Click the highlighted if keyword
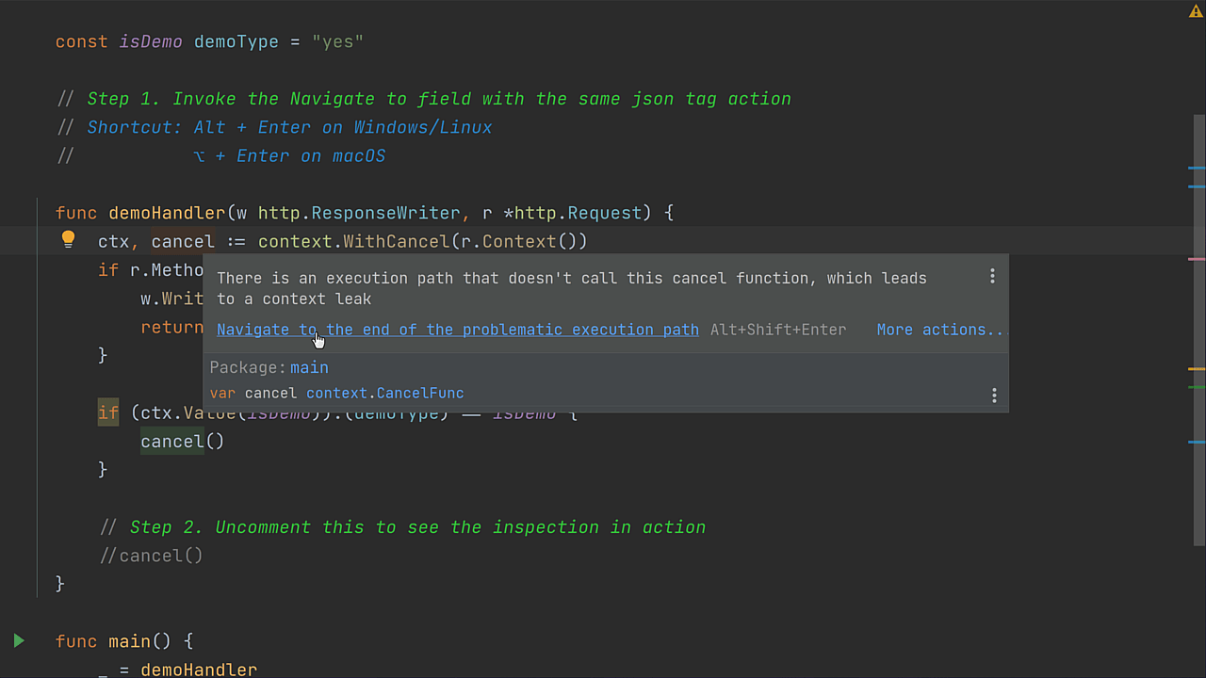1206x678 pixels. [x=107, y=412]
